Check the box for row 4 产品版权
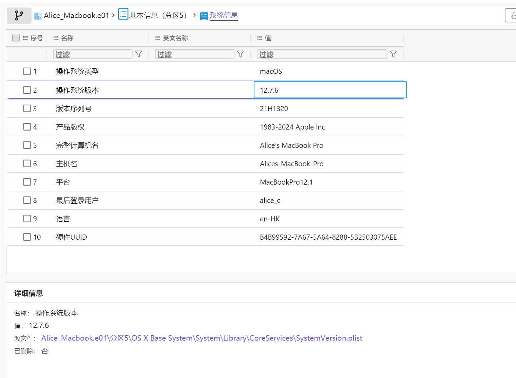Screen dimensions: 516x378 pyautogui.click(x=27, y=127)
